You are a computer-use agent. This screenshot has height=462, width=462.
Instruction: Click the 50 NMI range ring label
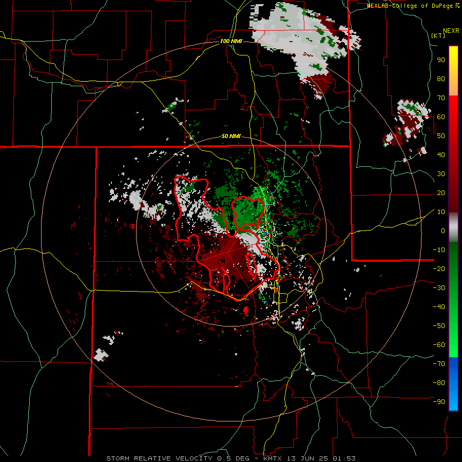click(x=231, y=136)
